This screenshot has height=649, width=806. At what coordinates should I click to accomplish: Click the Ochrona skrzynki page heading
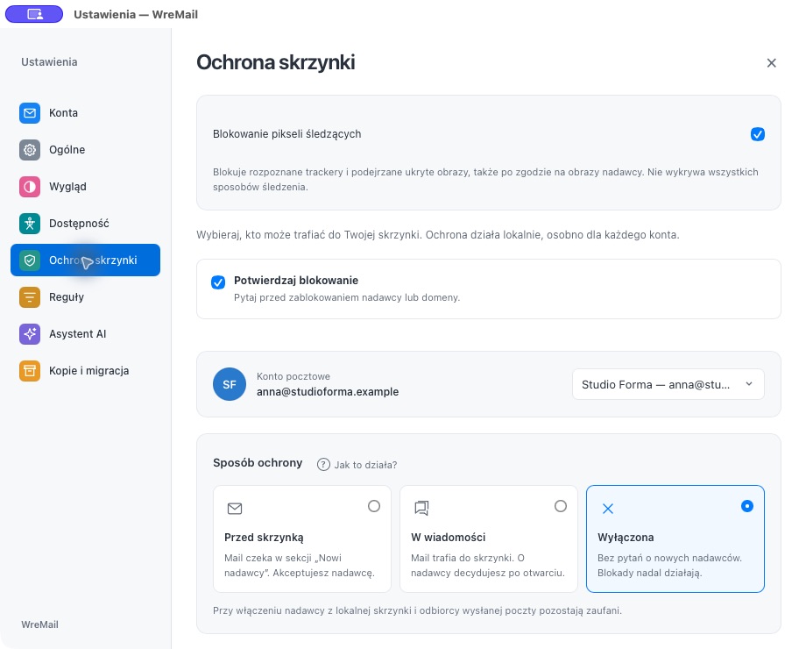tap(275, 62)
